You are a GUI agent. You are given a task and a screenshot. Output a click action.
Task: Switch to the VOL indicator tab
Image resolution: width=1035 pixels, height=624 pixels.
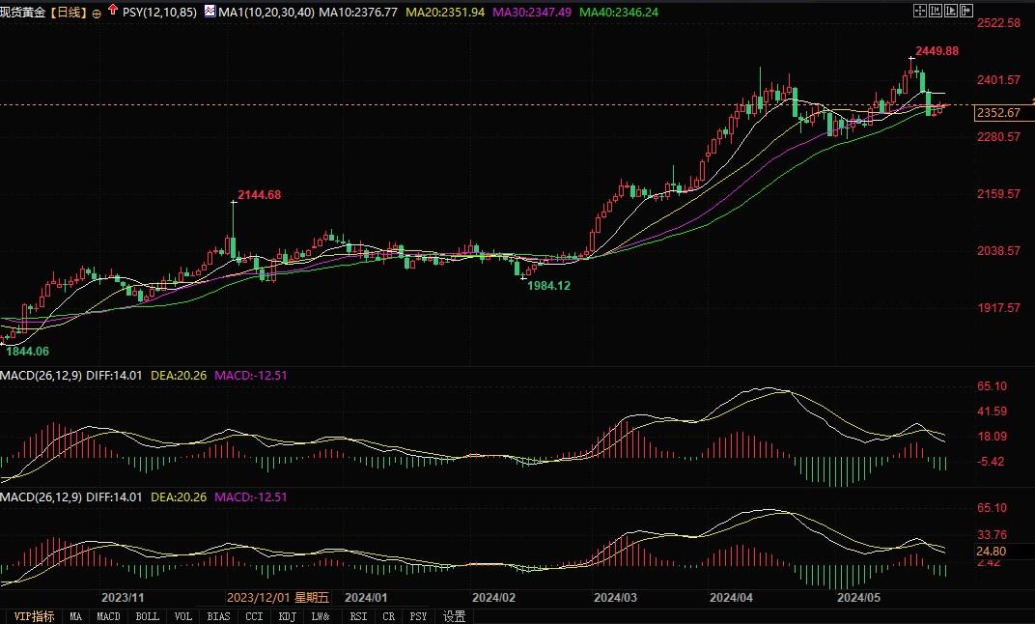[x=182, y=616]
